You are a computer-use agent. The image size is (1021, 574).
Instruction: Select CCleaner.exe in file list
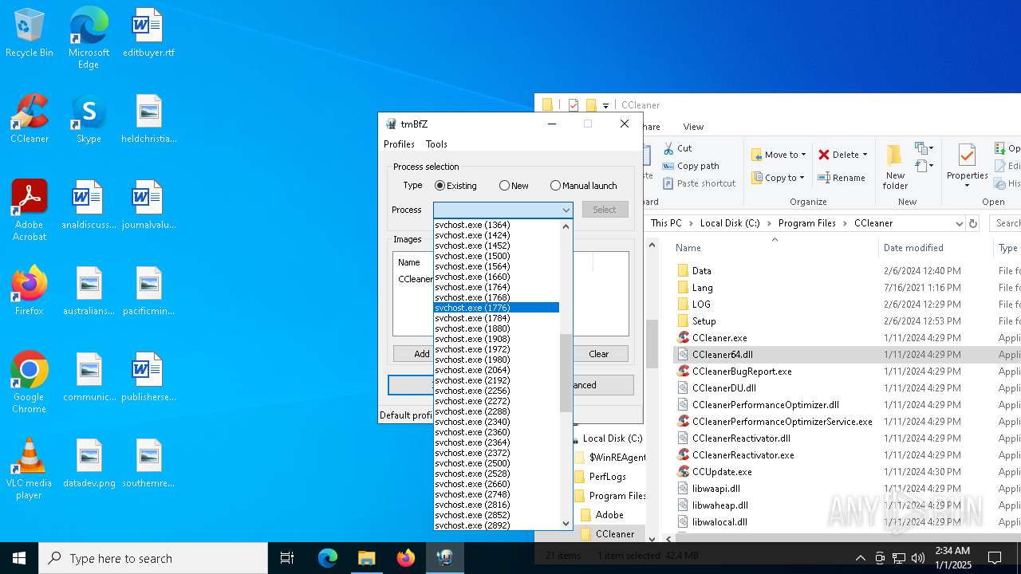coord(719,338)
